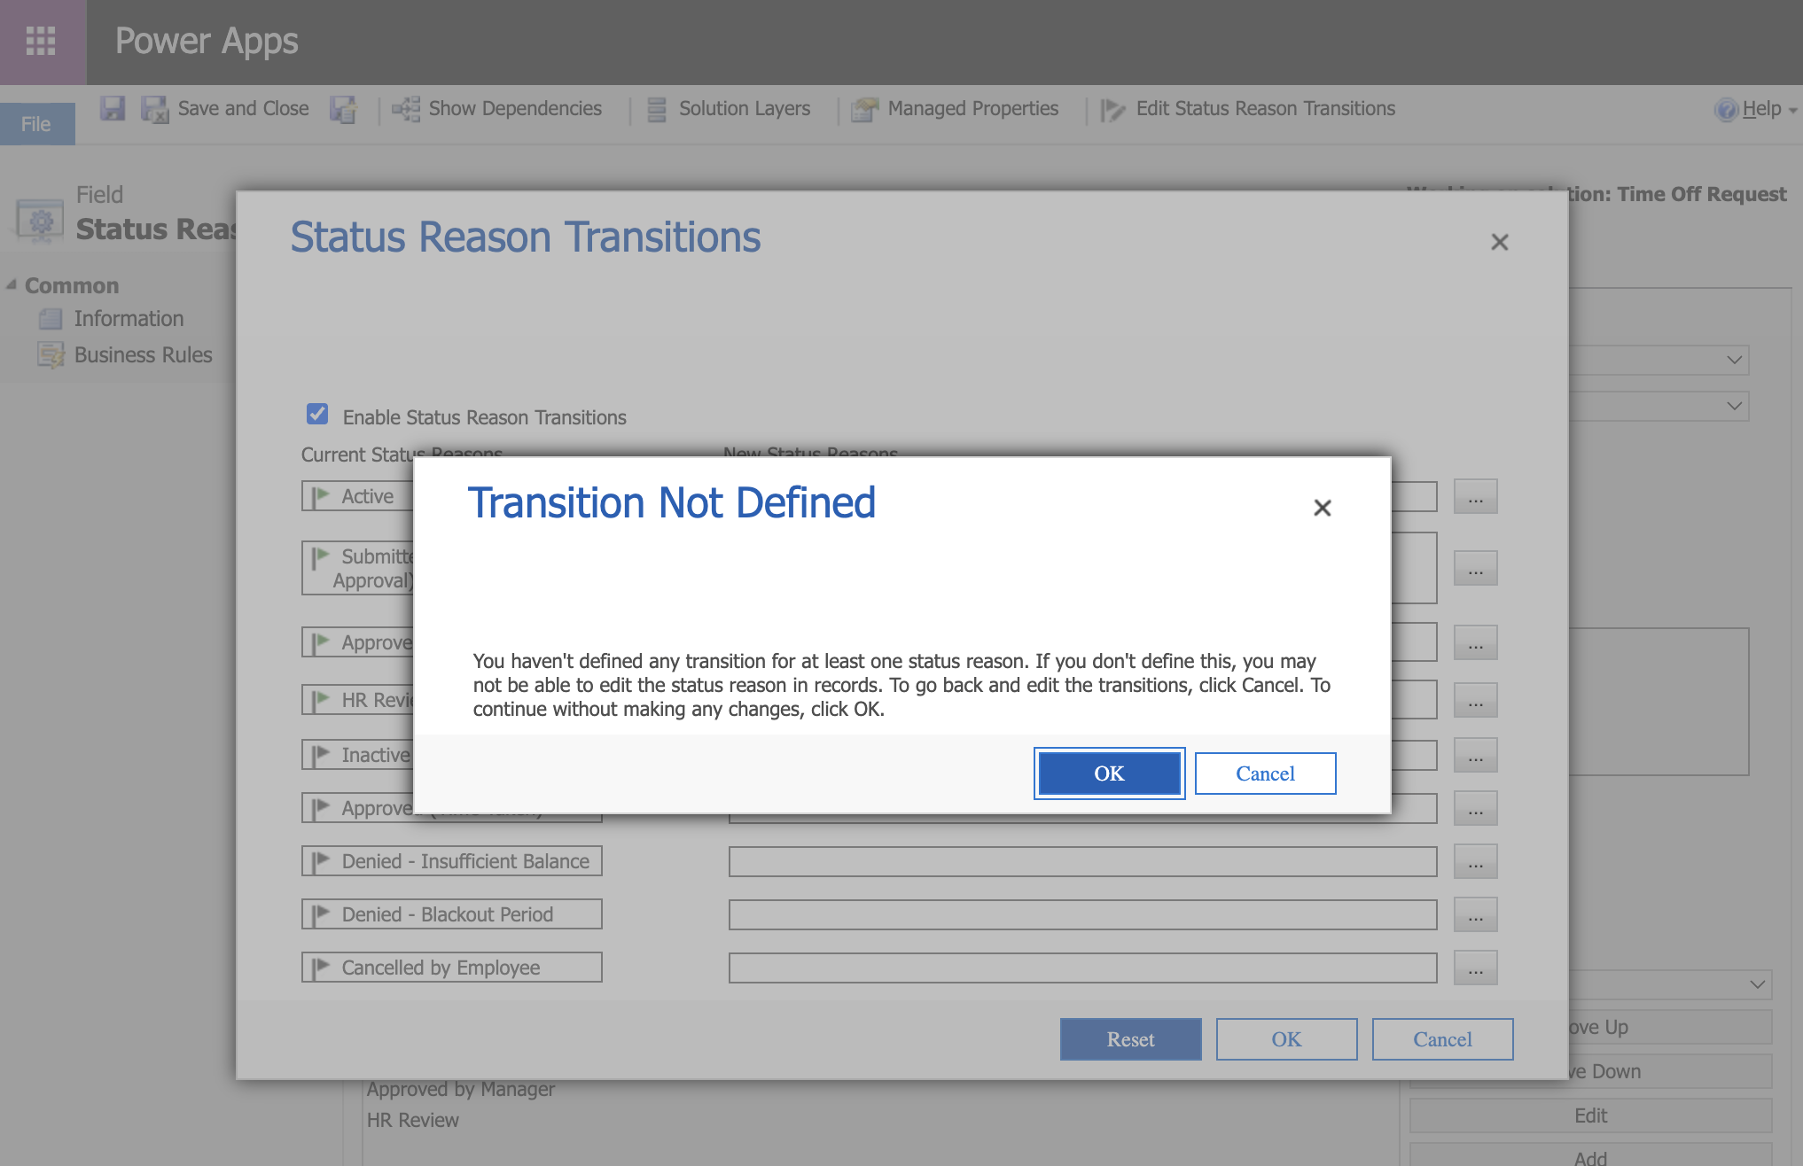
Task: Click Edit Status Reason Transitions in toolbar
Action: (1265, 109)
